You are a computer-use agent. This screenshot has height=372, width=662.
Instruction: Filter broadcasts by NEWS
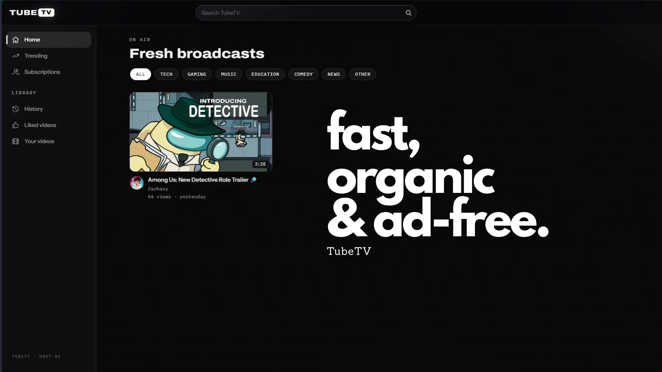pos(334,74)
